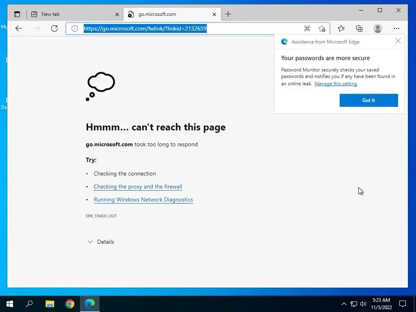Viewport: 416px width, 312px height.
Task: Run Windows Network Diagnostics link
Action: 143,199
